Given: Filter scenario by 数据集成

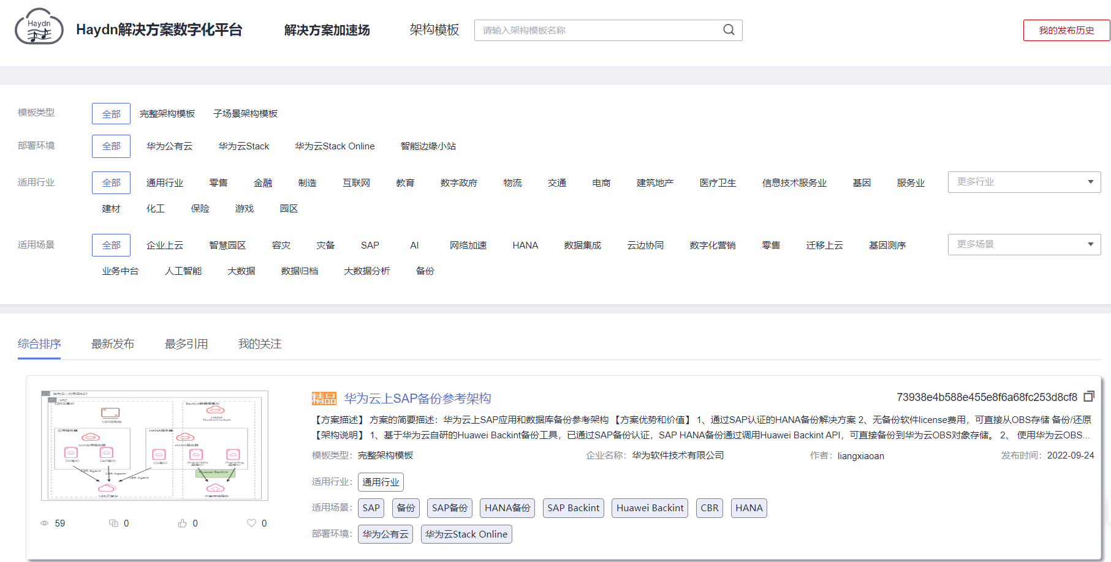Looking at the screenshot, I should click(583, 245).
